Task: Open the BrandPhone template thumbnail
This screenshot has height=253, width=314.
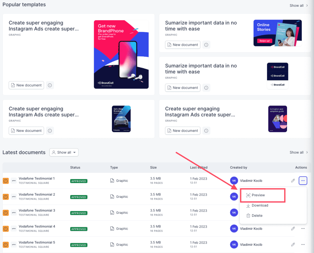Action: tap(121, 54)
